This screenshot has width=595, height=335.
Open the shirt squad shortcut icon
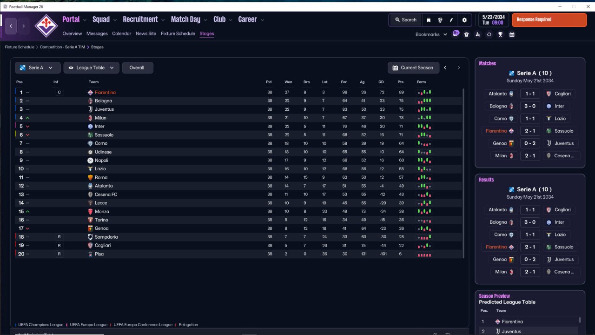click(467, 34)
